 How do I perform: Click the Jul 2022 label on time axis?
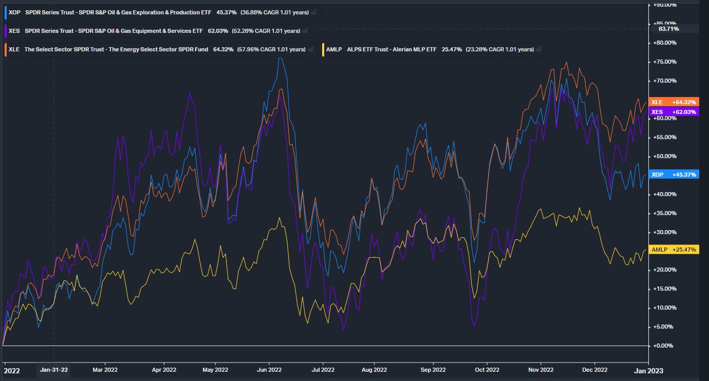(x=322, y=370)
